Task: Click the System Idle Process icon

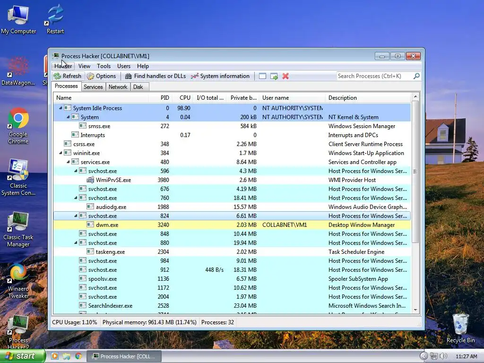Action: [x=67, y=108]
